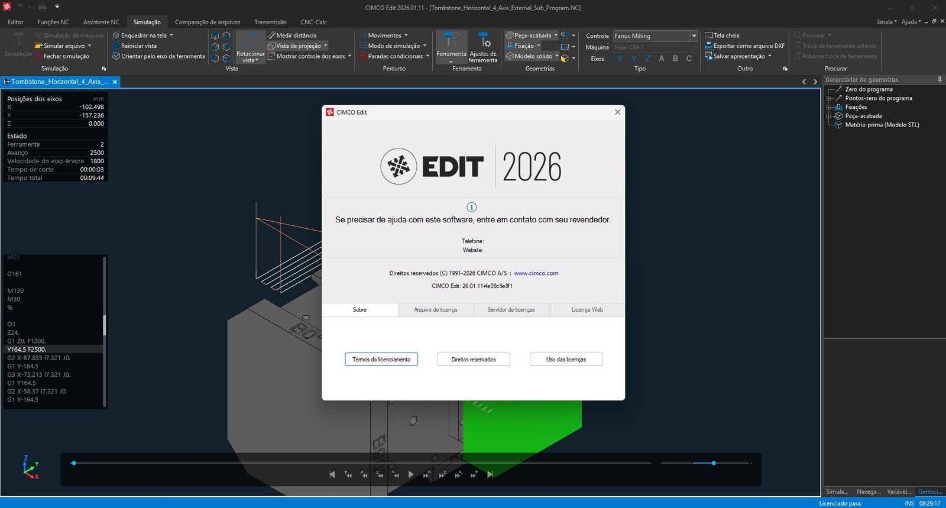Open the Janela menu dropdown
This screenshot has height=508, width=946.
tap(886, 22)
